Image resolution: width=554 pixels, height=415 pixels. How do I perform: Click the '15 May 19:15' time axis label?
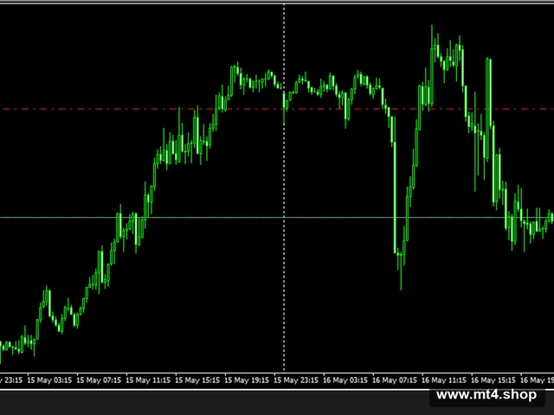tap(247, 380)
